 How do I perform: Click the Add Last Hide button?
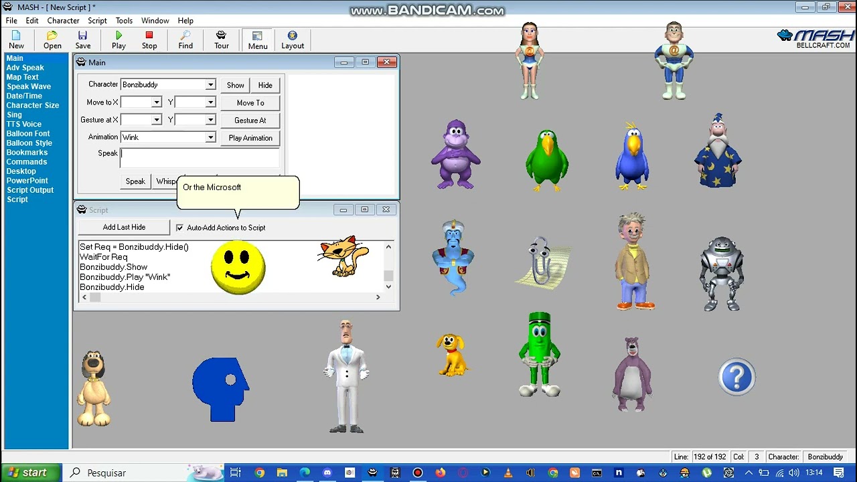tap(124, 228)
